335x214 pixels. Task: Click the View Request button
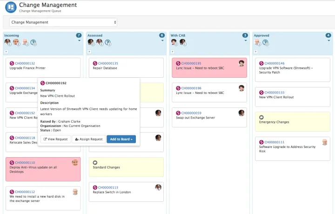coord(55,139)
